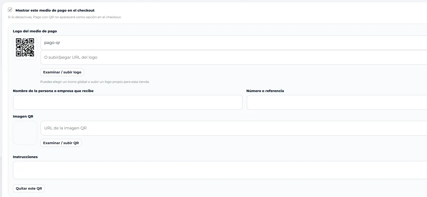
Task: Click inside the Instrucciones text area
Action: (x=220, y=170)
